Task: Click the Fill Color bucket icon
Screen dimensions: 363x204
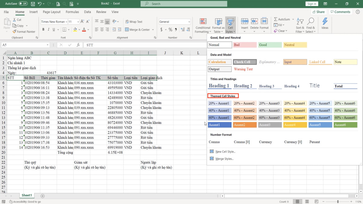Action: pos(75,29)
